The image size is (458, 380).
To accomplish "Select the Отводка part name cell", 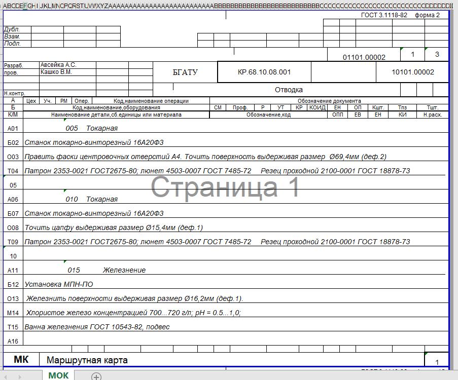I will (289, 90).
